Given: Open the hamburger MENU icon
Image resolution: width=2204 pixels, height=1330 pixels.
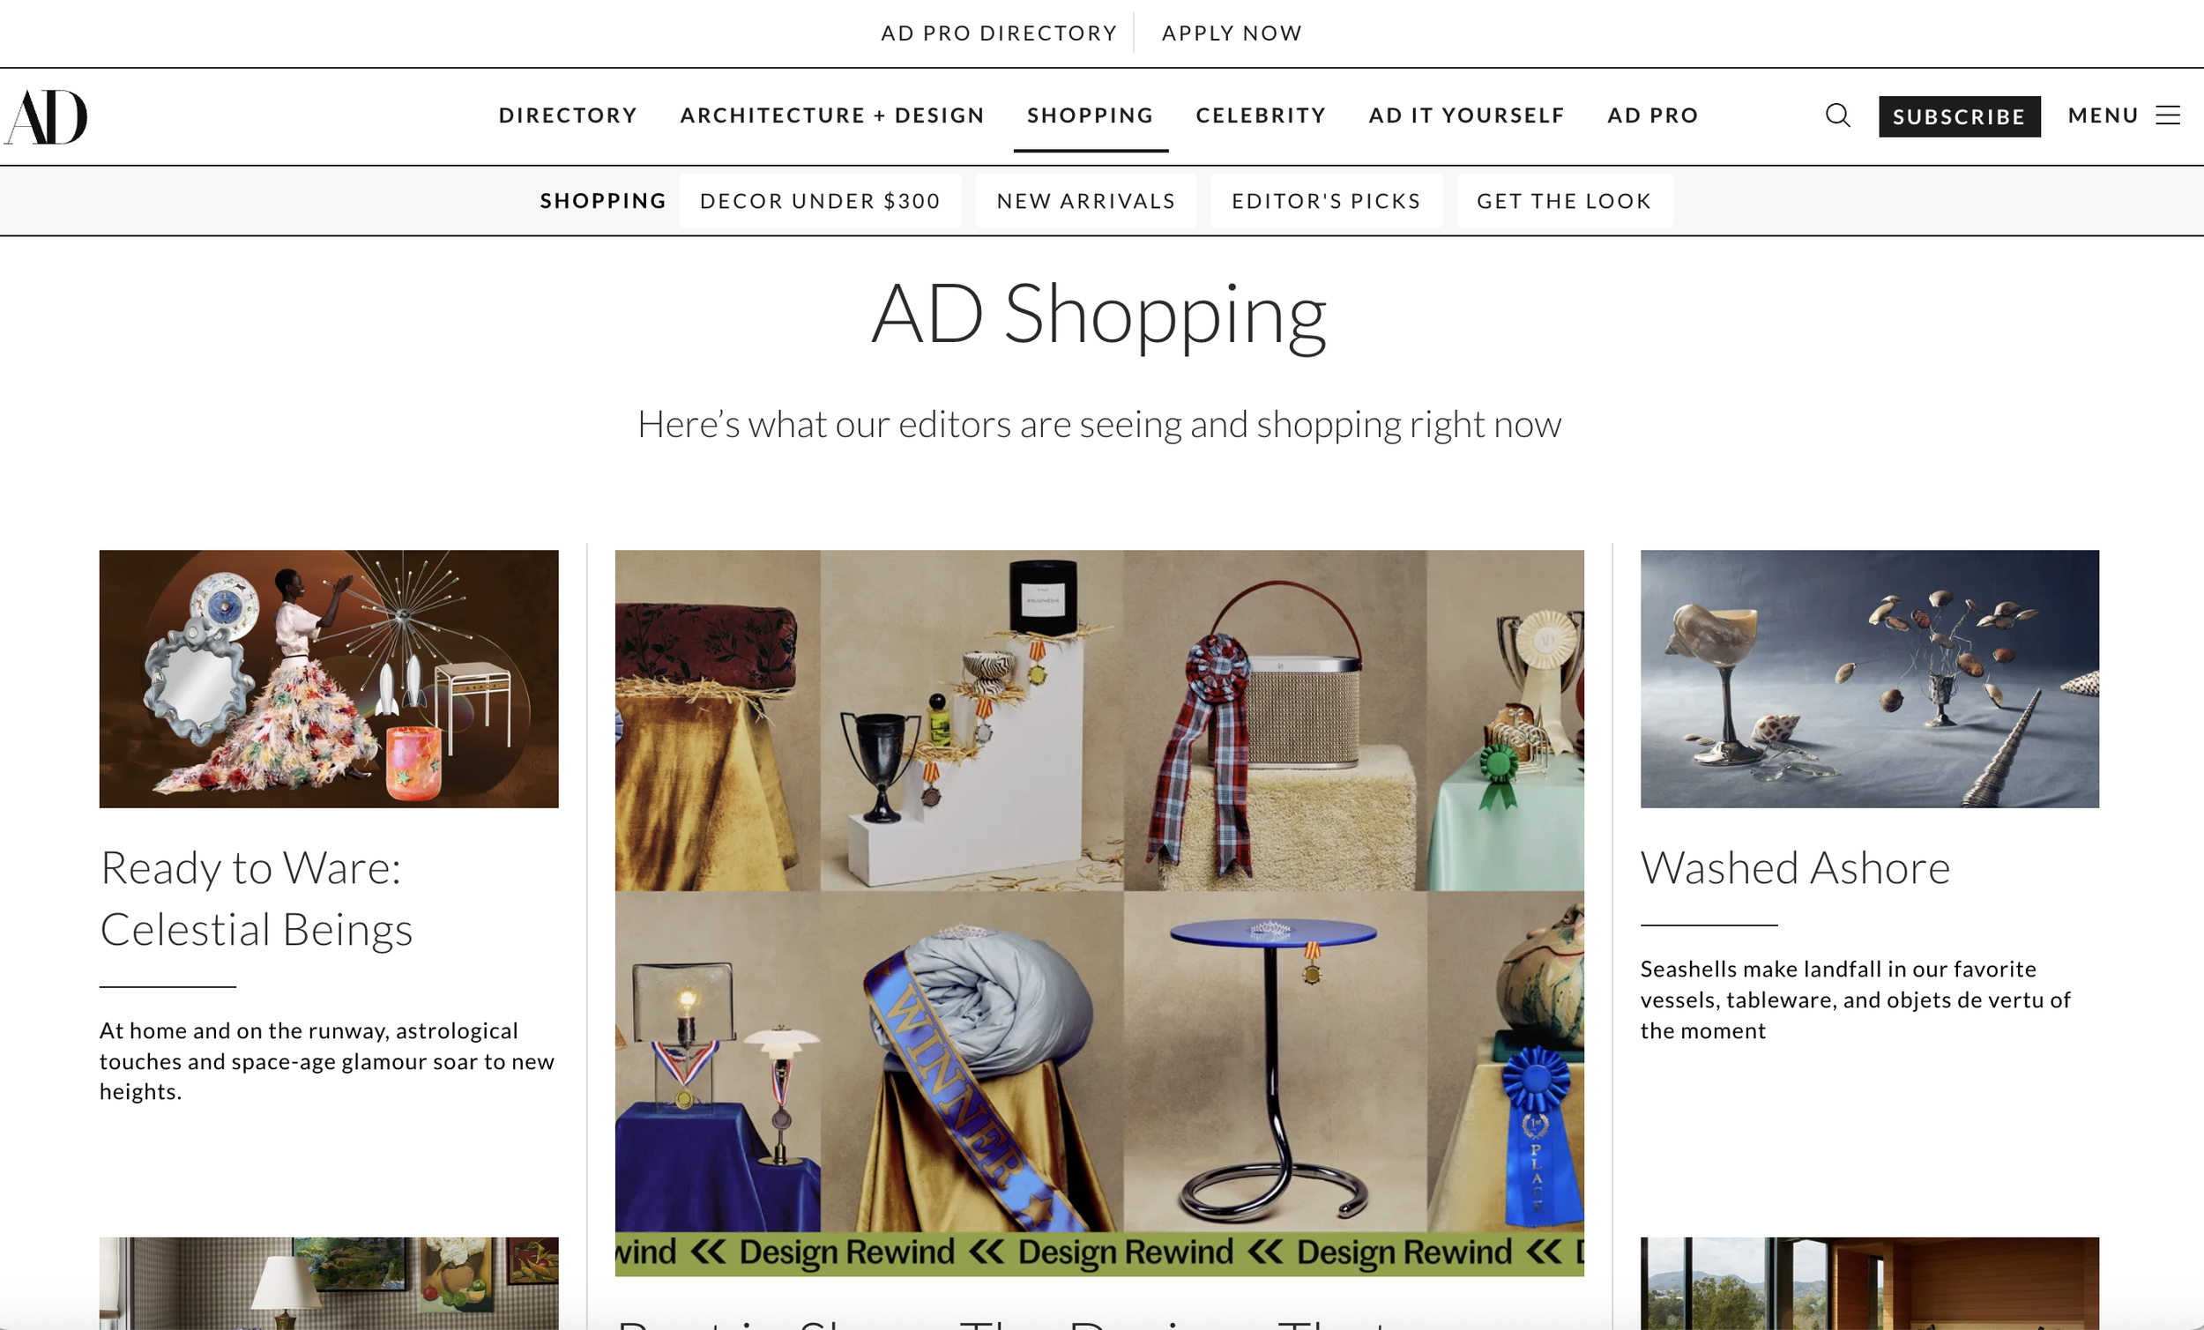Looking at the screenshot, I should click(2167, 115).
